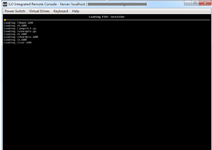Screen dimensions: 212x150
Task: Click the window title 'iLO Integrated Remote Console'
Action: (x=32, y=4)
